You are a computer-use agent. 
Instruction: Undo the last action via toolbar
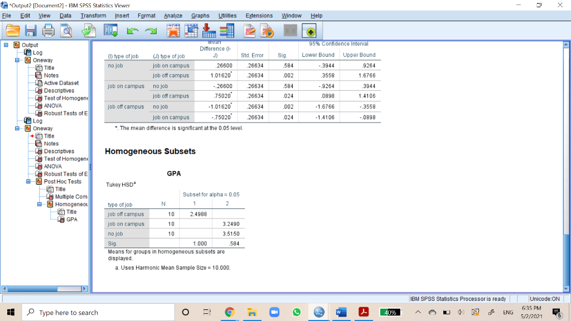click(x=133, y=31)
